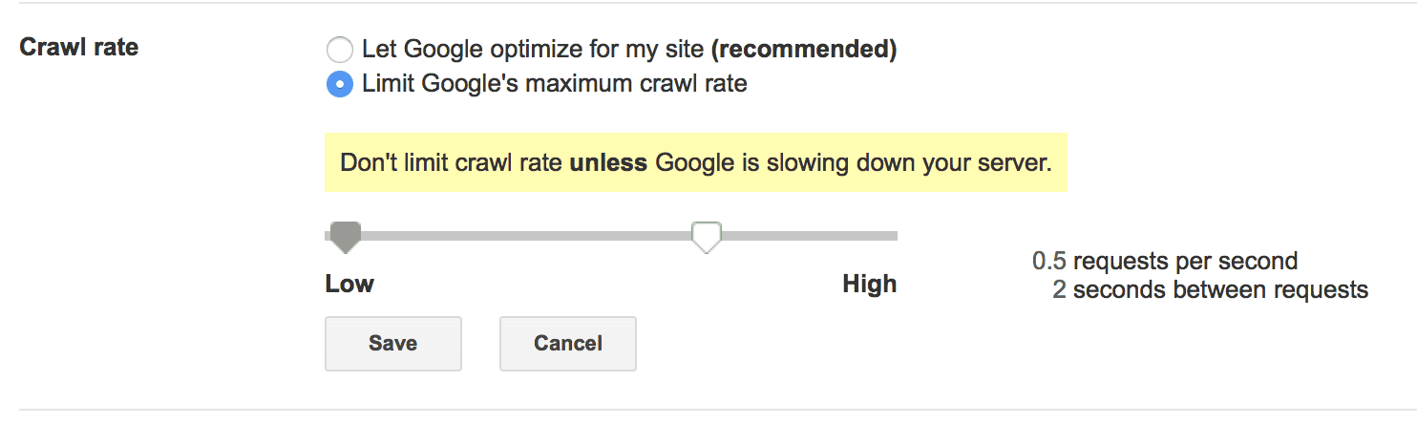
Task: Click the "Let Google optimize for my site" label text
Action: (x=533, y=49)
